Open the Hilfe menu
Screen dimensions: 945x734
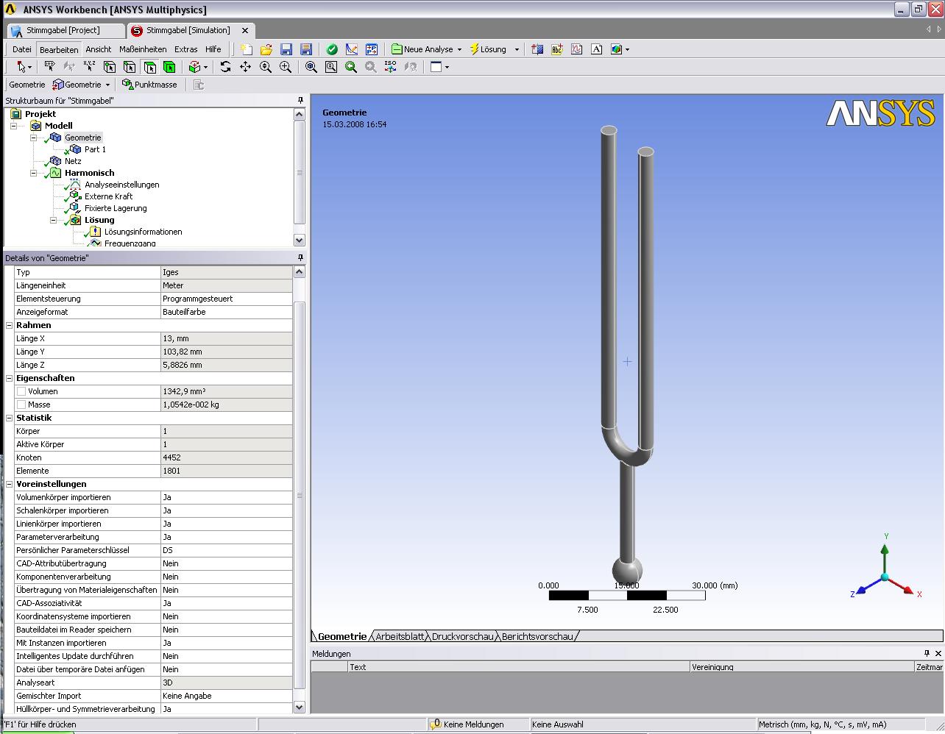[213, 49]
